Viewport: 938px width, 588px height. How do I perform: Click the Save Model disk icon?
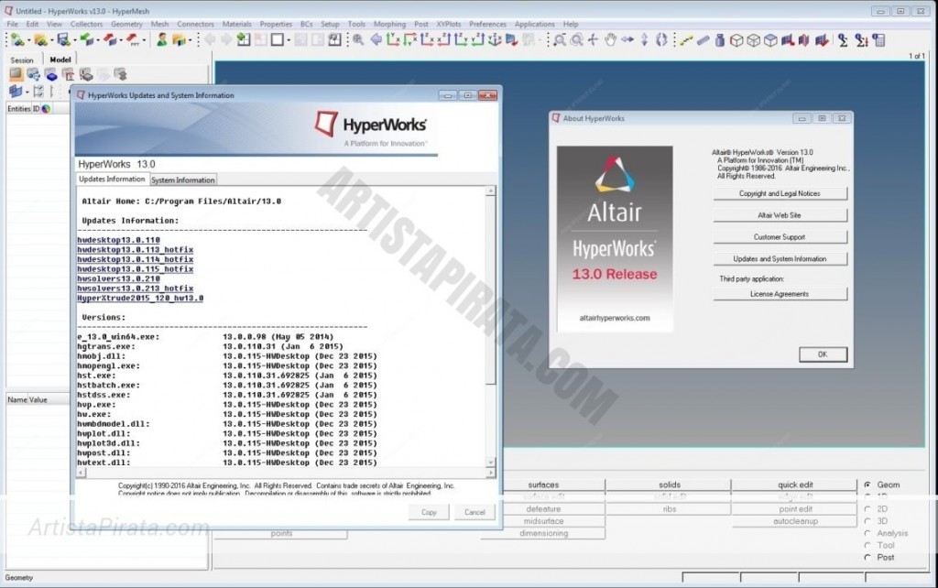(x=63, y=40)
